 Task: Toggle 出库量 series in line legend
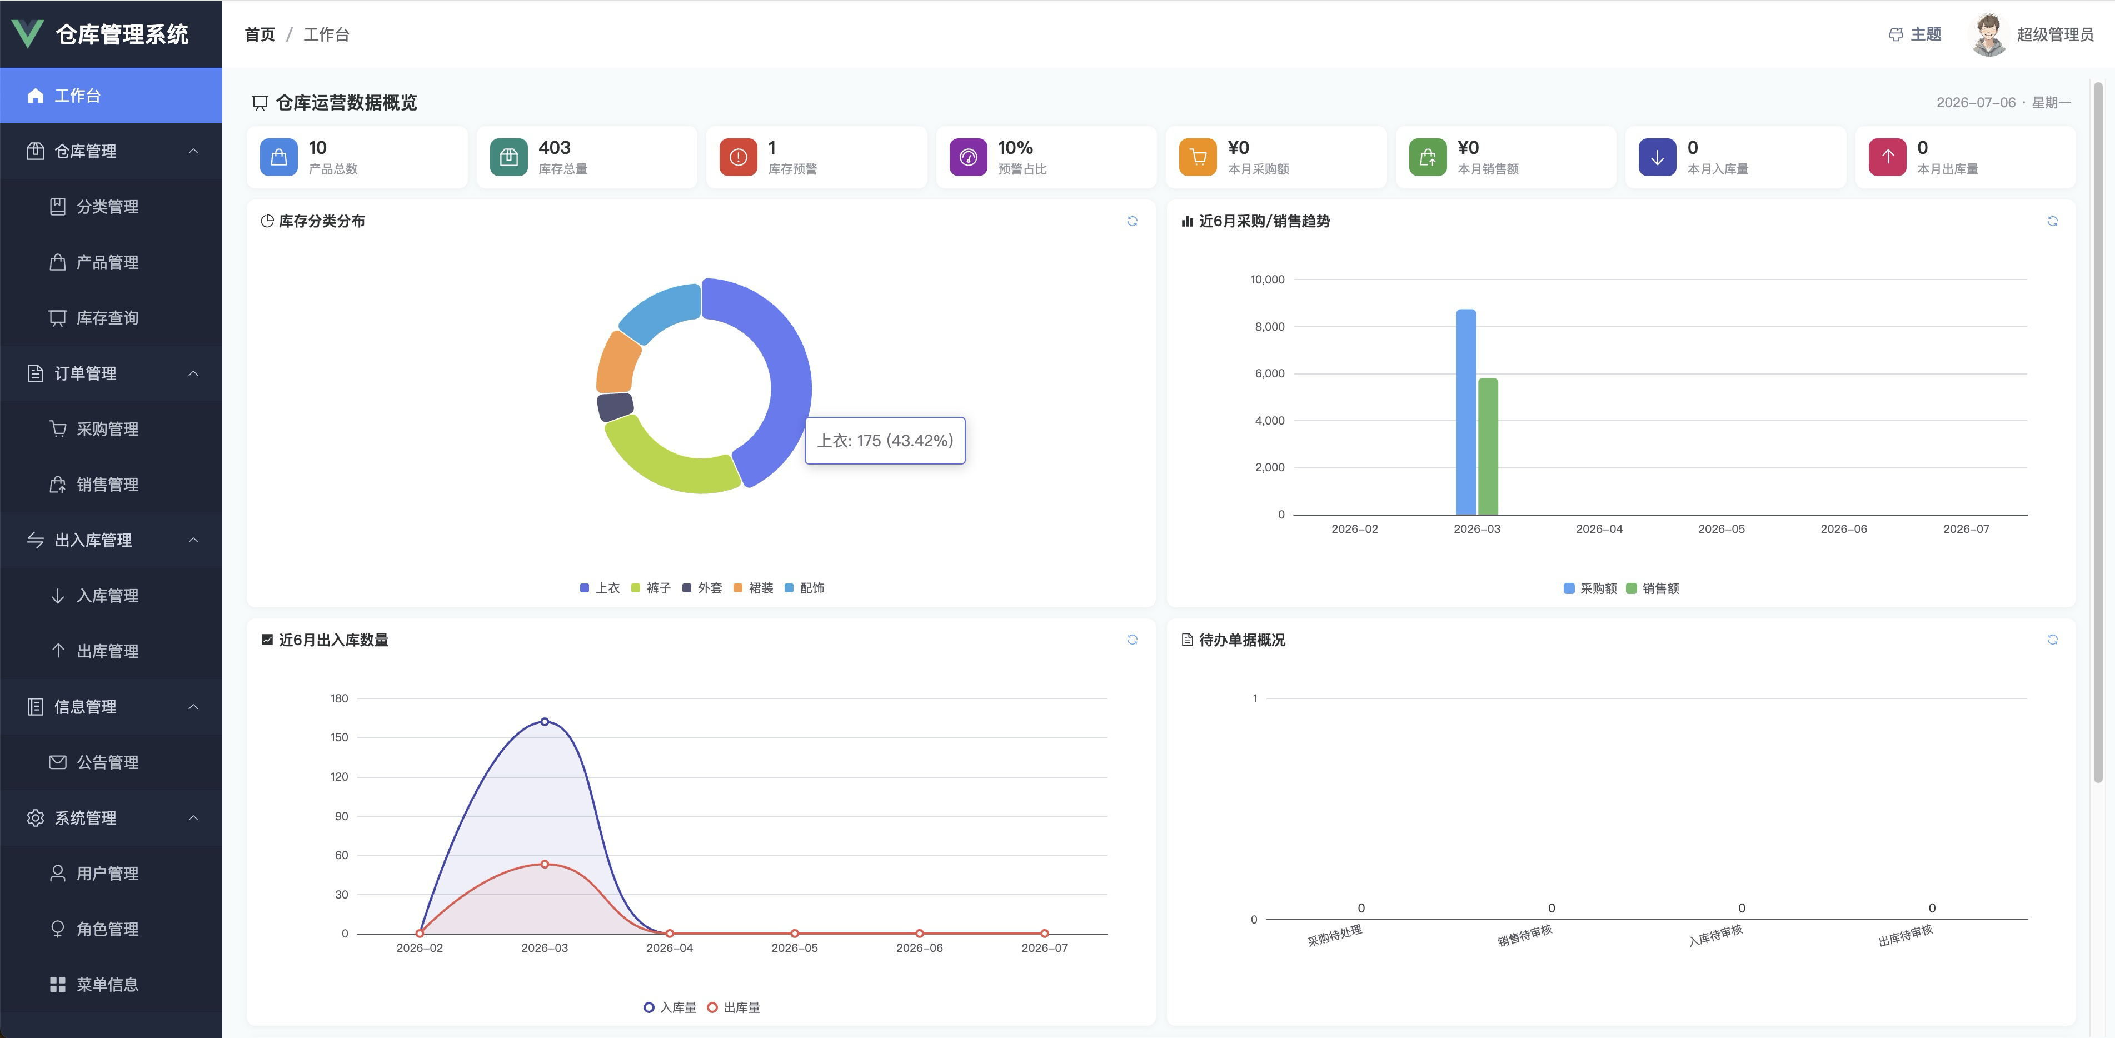click(733, 1007)
